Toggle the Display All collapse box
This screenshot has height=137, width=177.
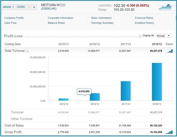140,36
